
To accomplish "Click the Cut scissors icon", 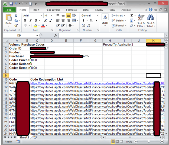I will [x=16, y=16].
